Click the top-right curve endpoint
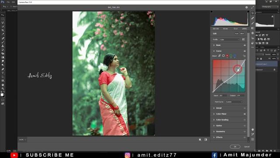The width and height of the screenshot is (280, 158). (245, 60)
